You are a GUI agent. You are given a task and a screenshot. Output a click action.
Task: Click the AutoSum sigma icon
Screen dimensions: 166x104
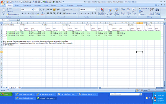click(140, 9)
